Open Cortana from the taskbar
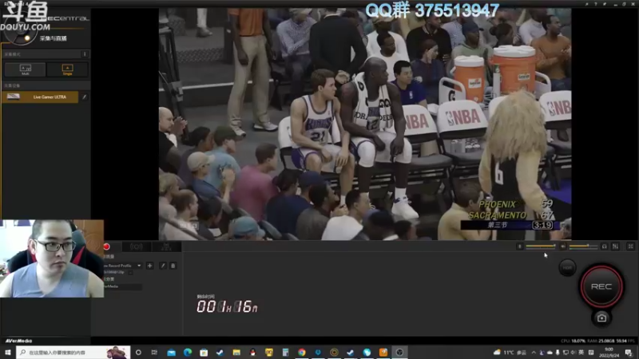Screen dimensions: 639x359 (x=138, y=353)
